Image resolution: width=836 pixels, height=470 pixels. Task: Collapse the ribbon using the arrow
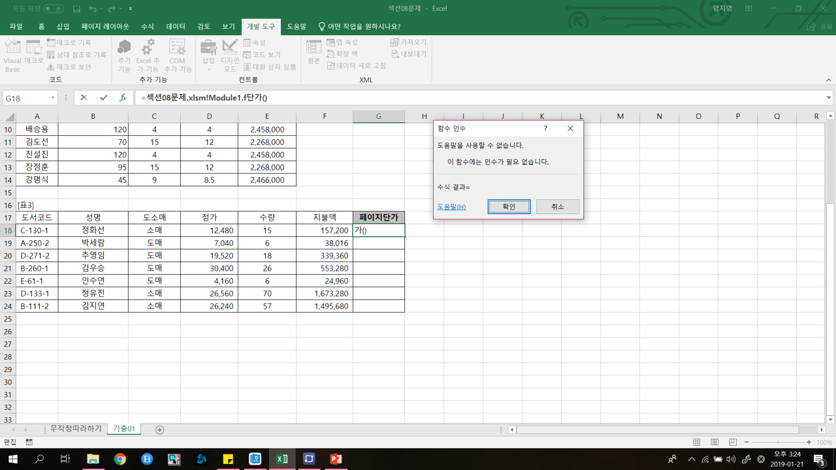pos(828,80)
